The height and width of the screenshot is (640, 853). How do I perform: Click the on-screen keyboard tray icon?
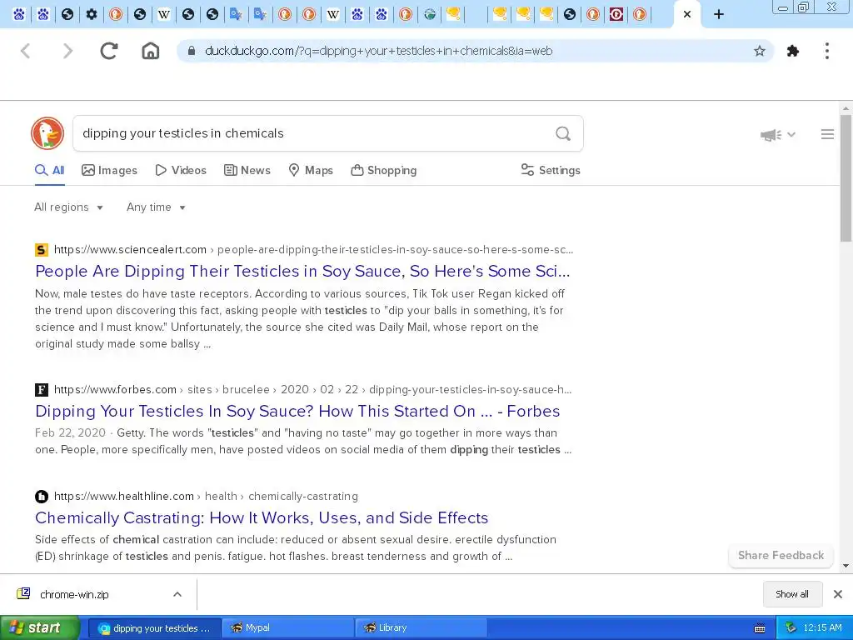[x=760, y=628]
